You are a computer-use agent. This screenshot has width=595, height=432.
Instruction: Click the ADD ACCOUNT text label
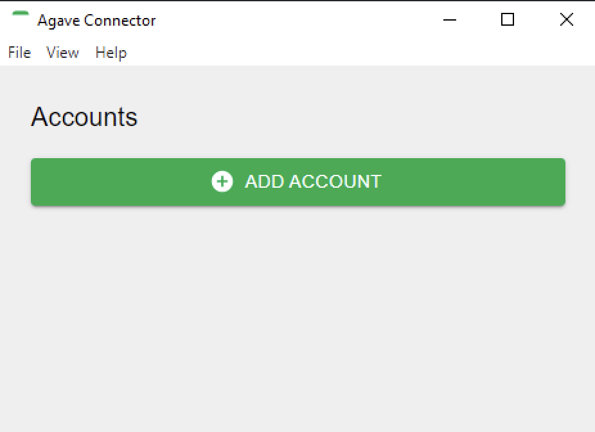click(x=313, y=182)
